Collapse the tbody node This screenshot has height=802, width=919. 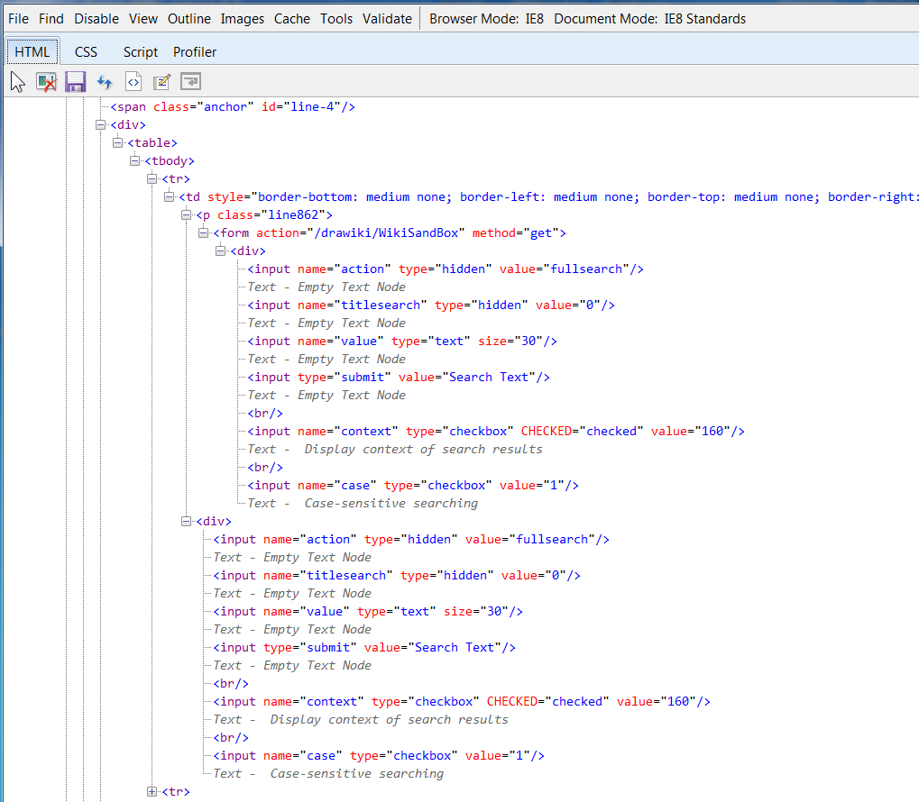click(x=134, y=160)
